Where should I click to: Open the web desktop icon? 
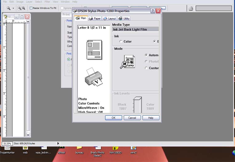coord(25,150)
